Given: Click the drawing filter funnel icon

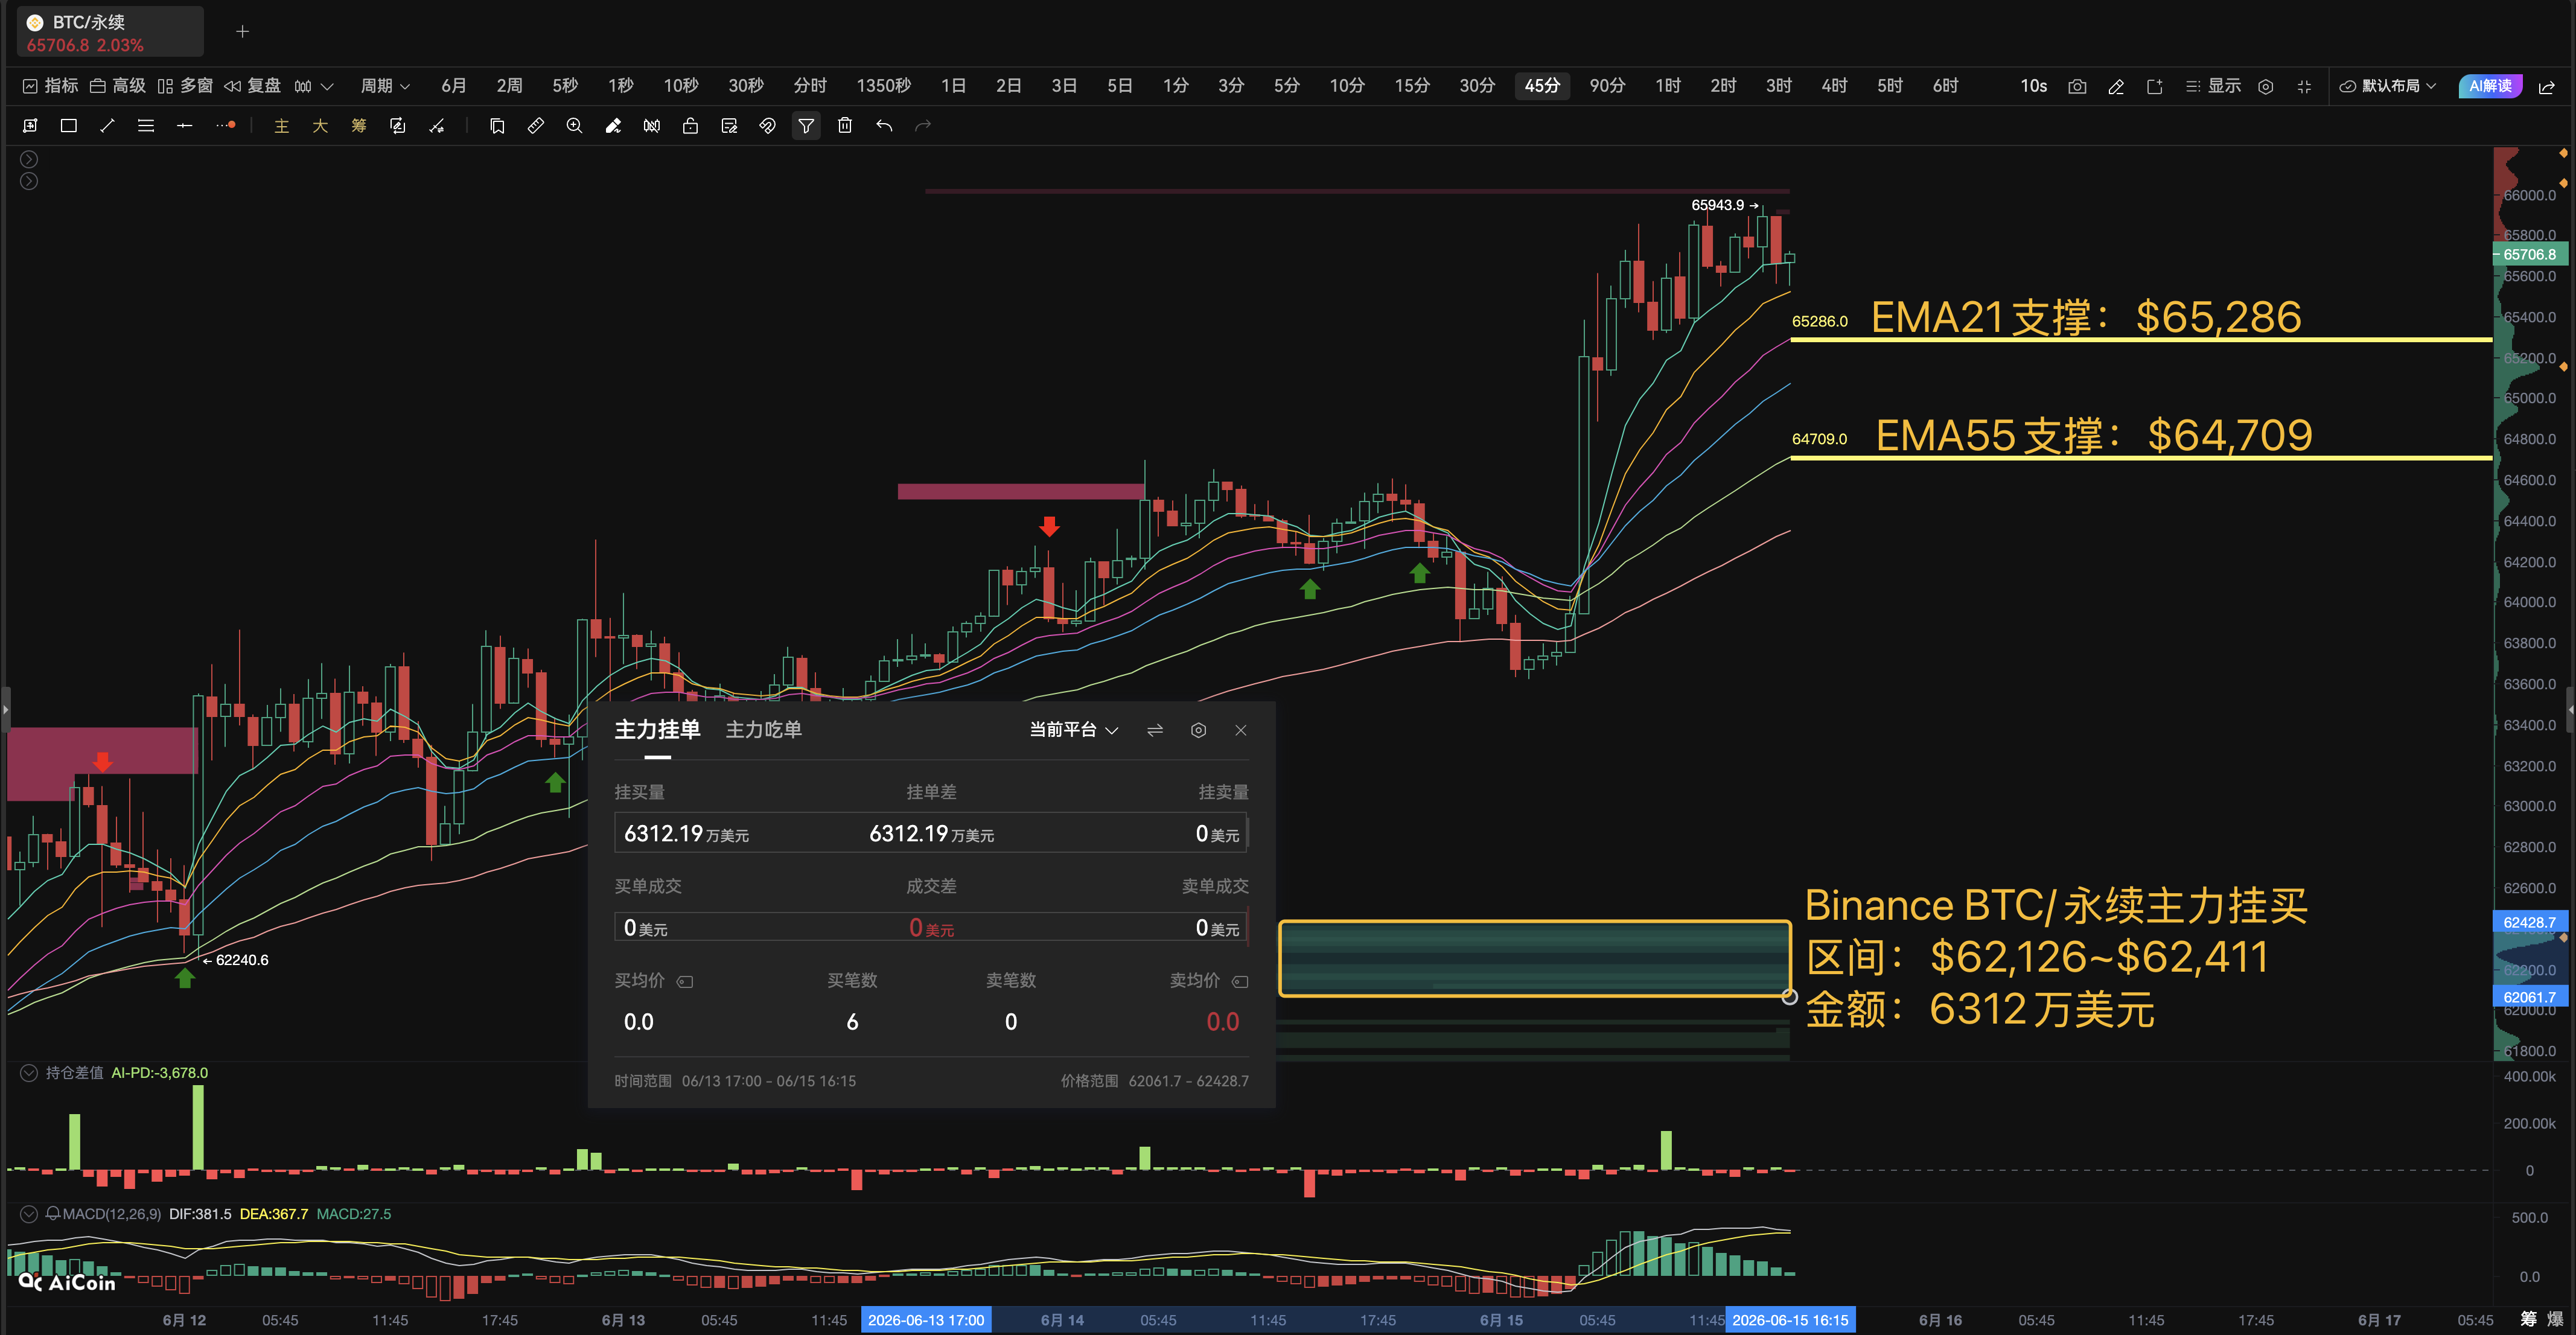Looking at the screenshot, I should [806, 126].
